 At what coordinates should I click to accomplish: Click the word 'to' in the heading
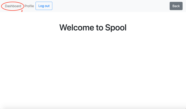(99, 28)
